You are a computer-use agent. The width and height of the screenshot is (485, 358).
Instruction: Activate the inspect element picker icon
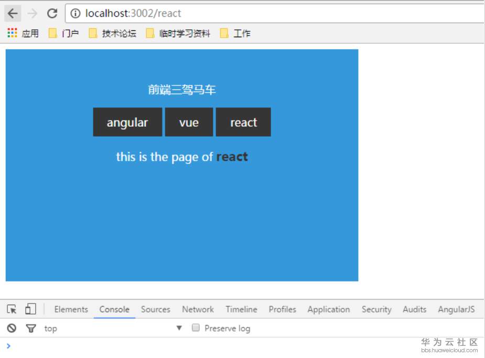12,309
